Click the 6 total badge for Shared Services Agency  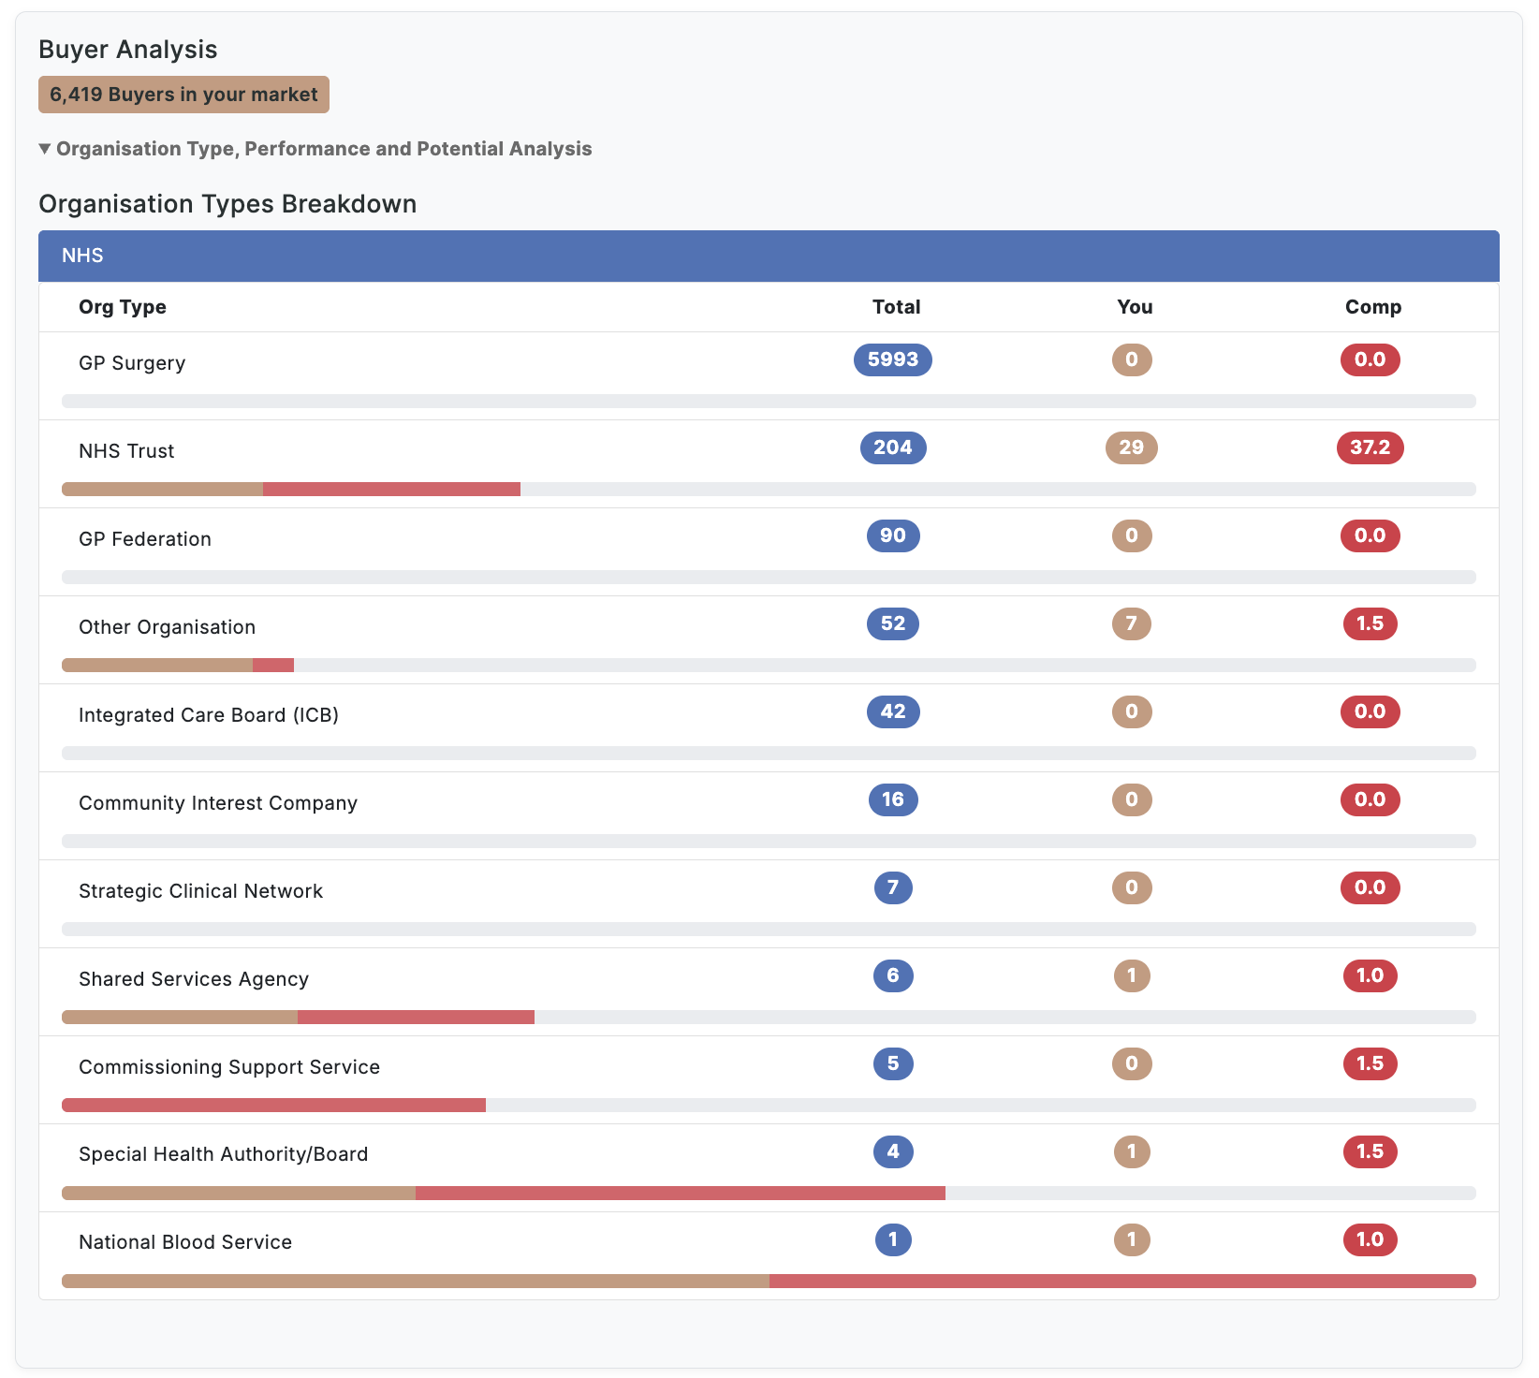point(893,975)
